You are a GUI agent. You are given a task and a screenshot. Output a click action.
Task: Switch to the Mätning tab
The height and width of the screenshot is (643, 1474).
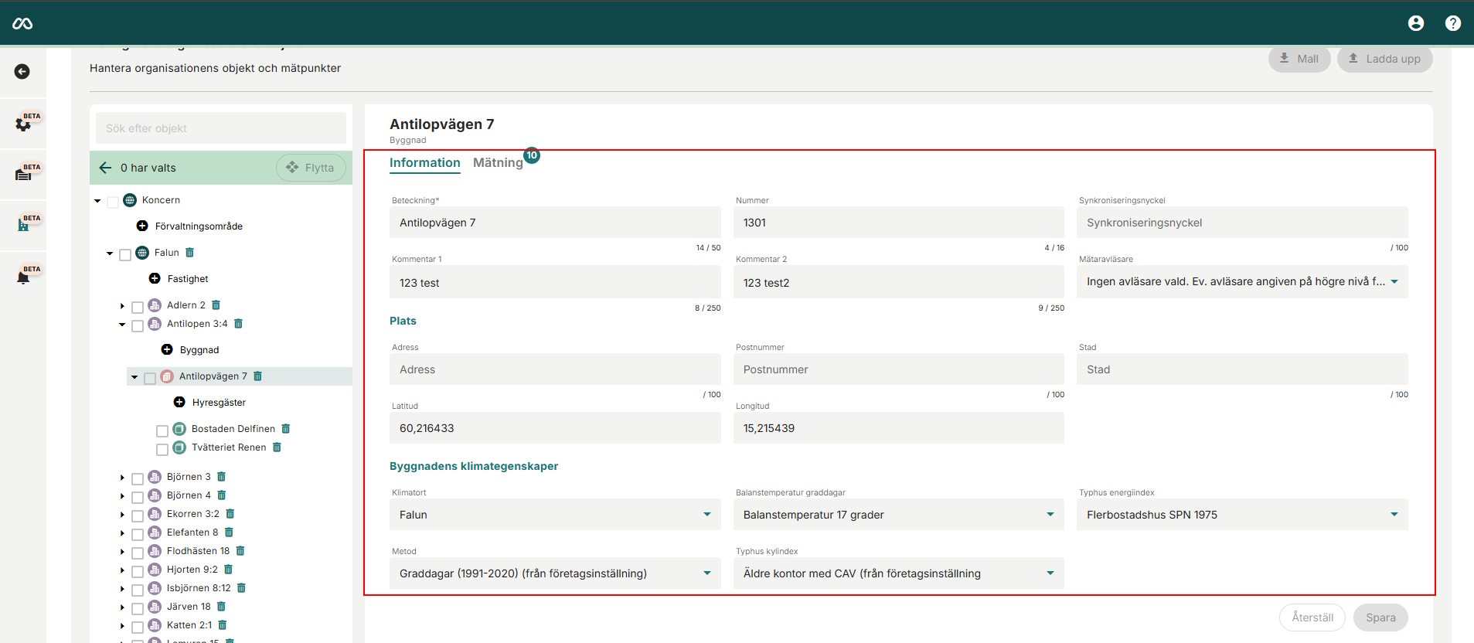(x=498, y=163)
